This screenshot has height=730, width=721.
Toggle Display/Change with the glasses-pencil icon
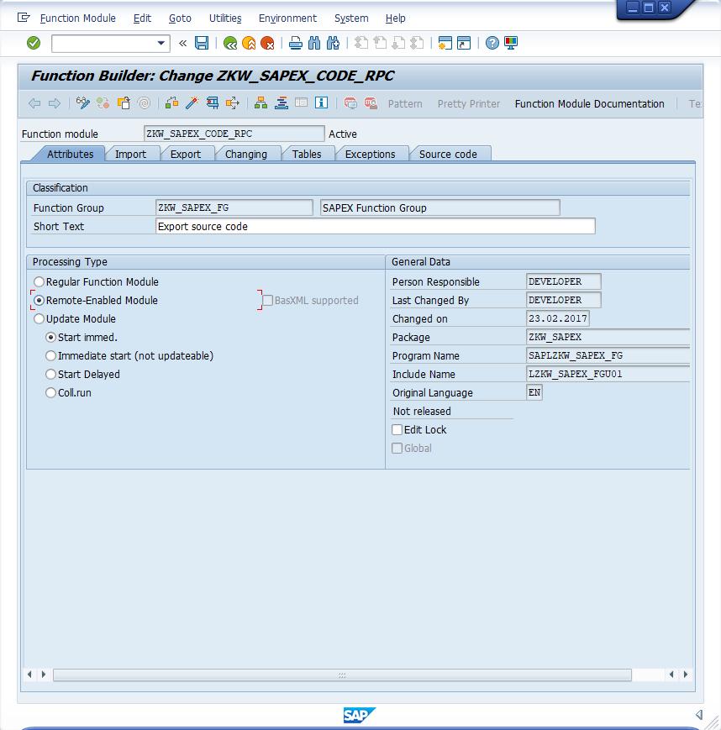pyautogui.click(x=83, y=102)
